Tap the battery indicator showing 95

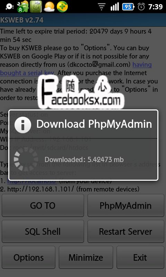pos(128,7)
